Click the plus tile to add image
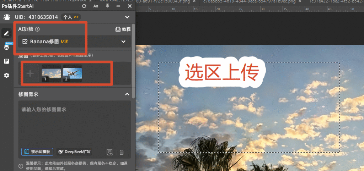Viewport: 364px width, 171px height. [30, 74]
